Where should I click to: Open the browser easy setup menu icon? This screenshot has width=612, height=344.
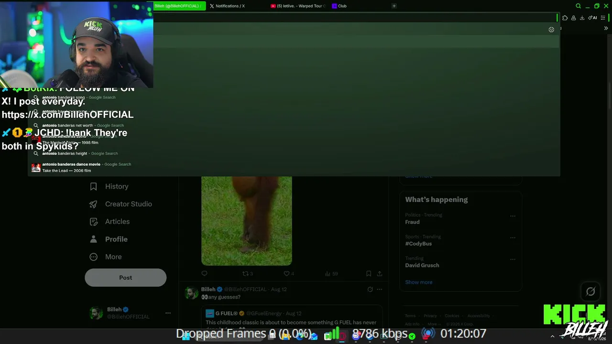(603, 18)
